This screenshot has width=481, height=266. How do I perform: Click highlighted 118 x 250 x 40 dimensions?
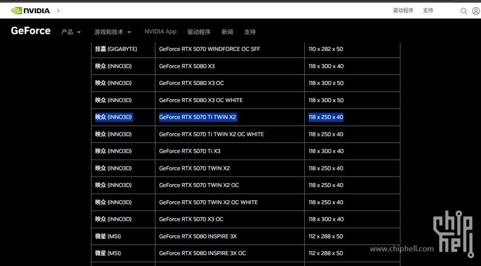click(326, 117)
